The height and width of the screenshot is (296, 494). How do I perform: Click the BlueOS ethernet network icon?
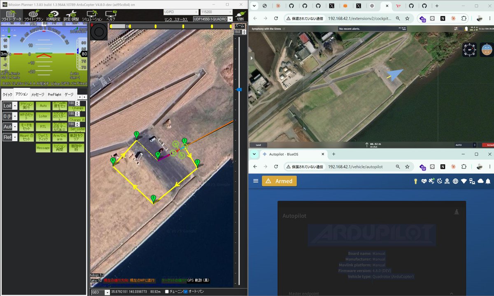coord(472,181)
